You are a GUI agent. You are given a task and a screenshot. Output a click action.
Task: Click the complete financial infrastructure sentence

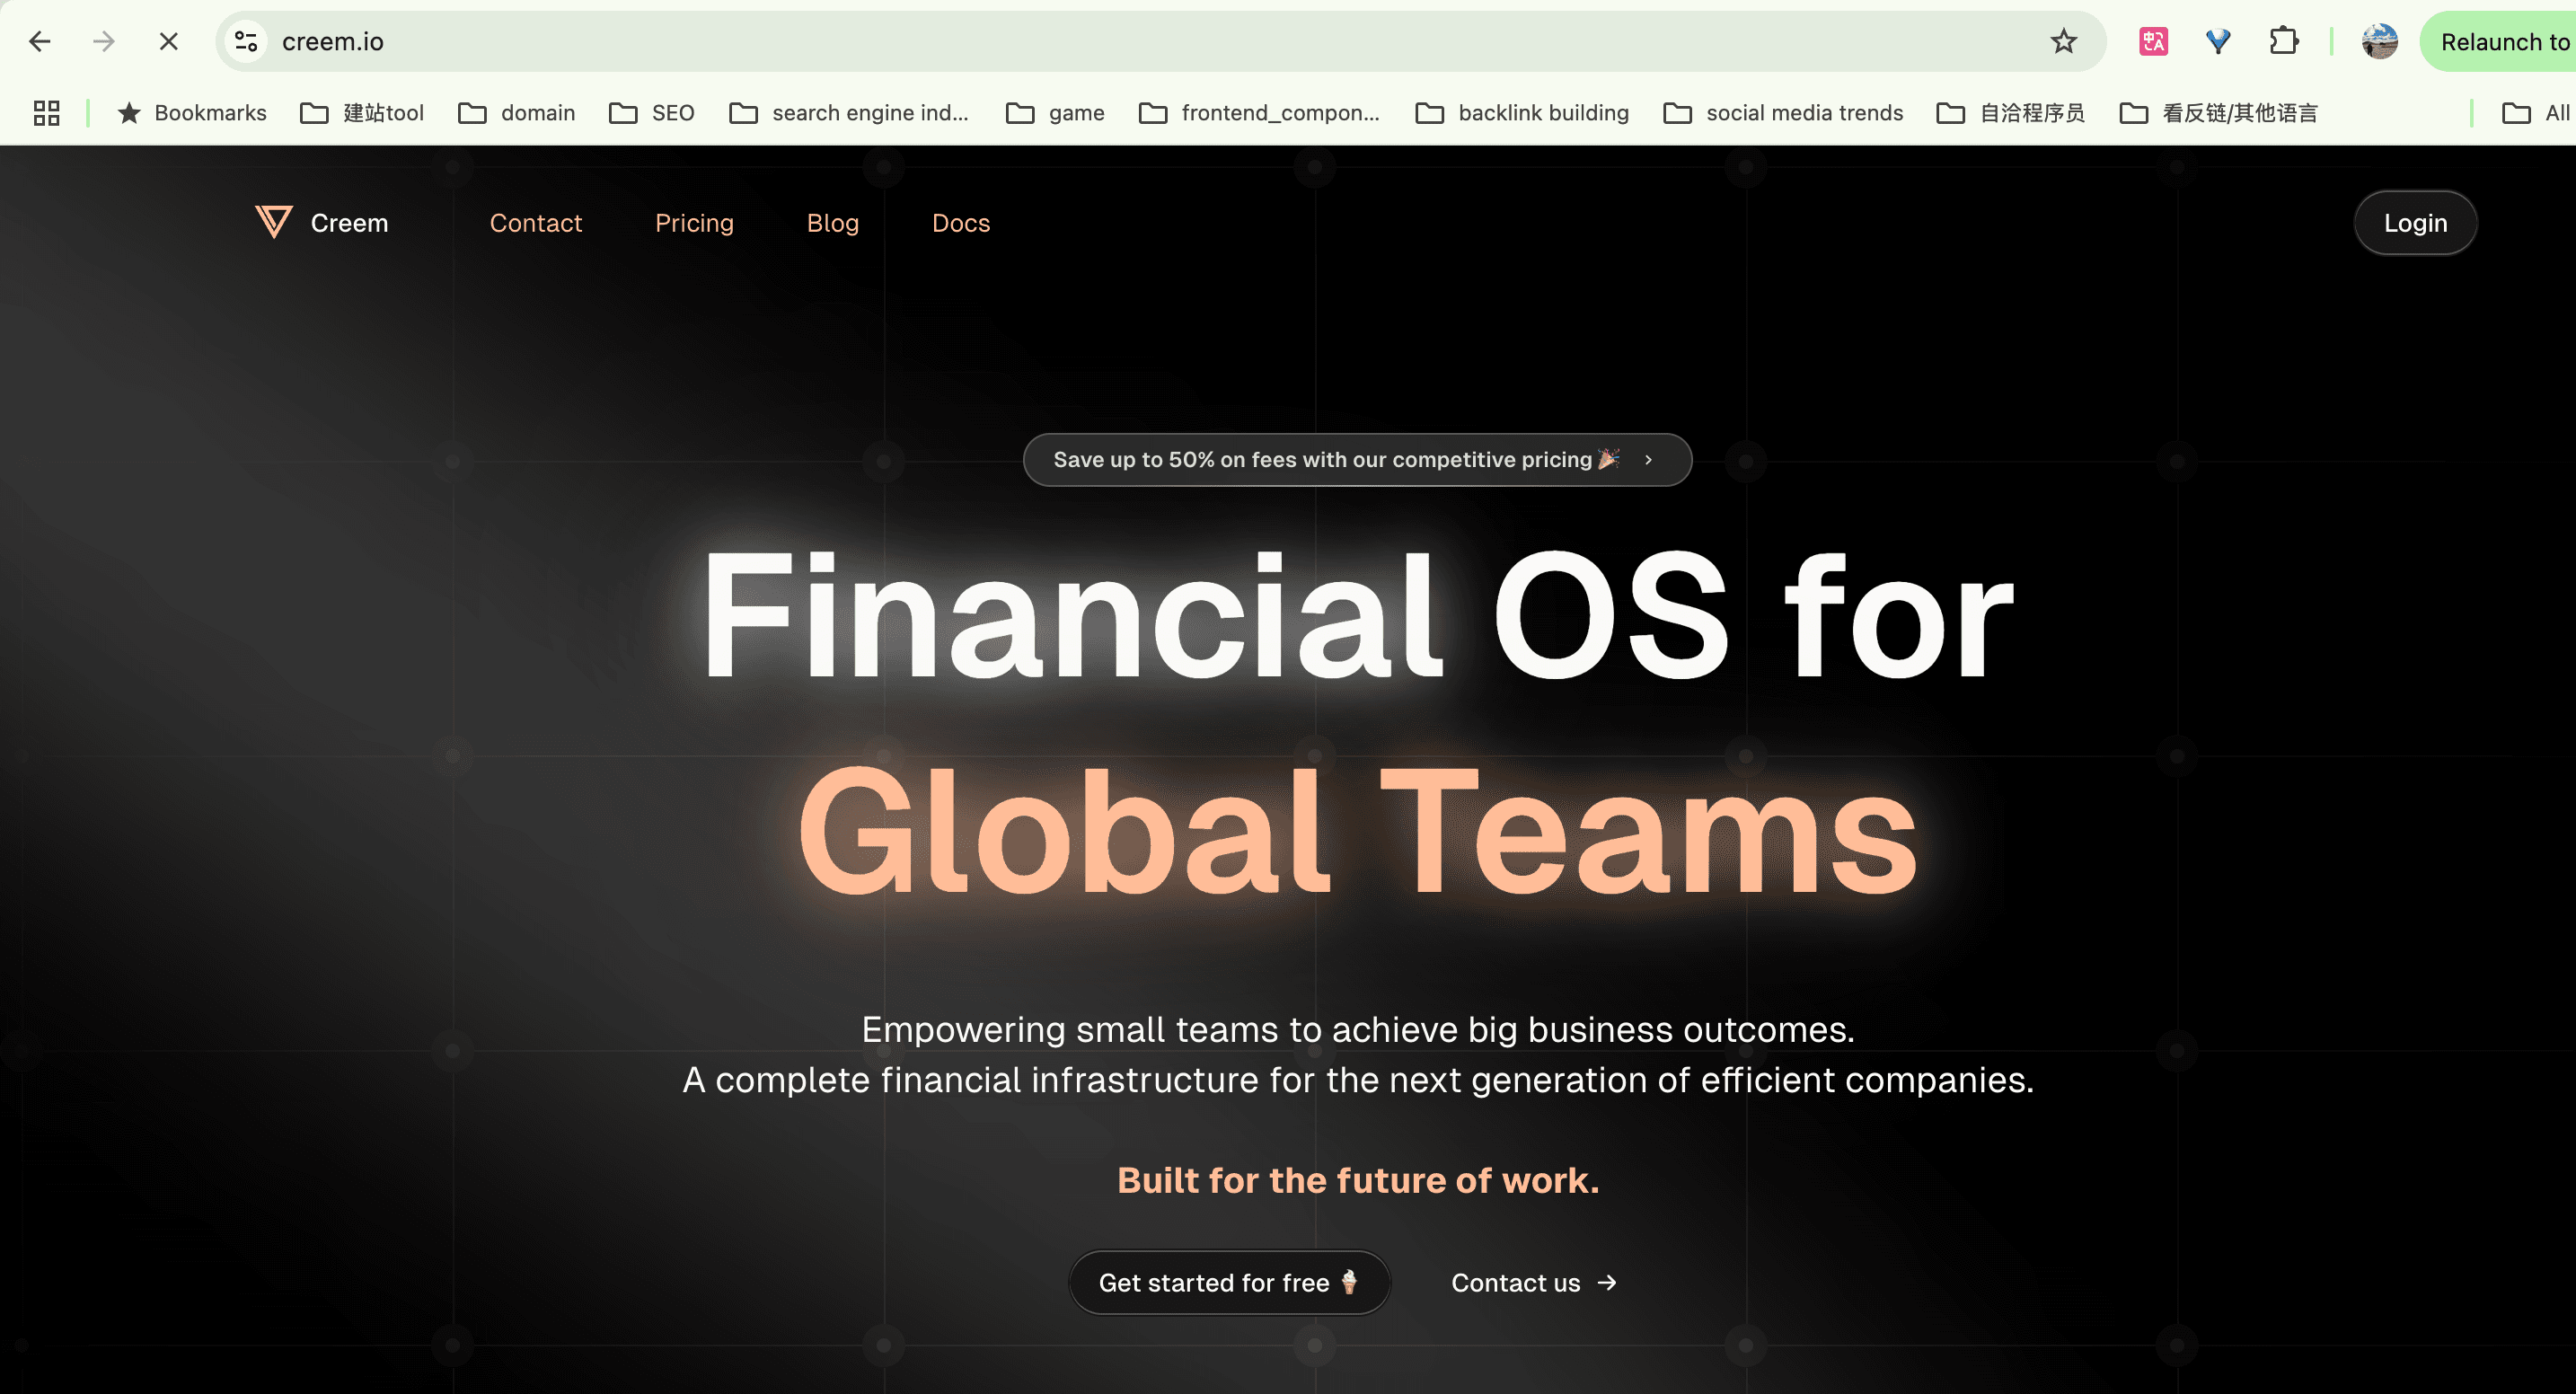pos(1358,1080)
